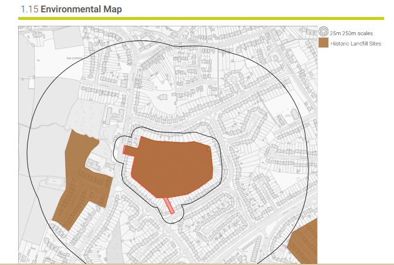Click the large central brown landfill polygon
The width and height of the screenshot is (394, 265).
tap(173, 167)
